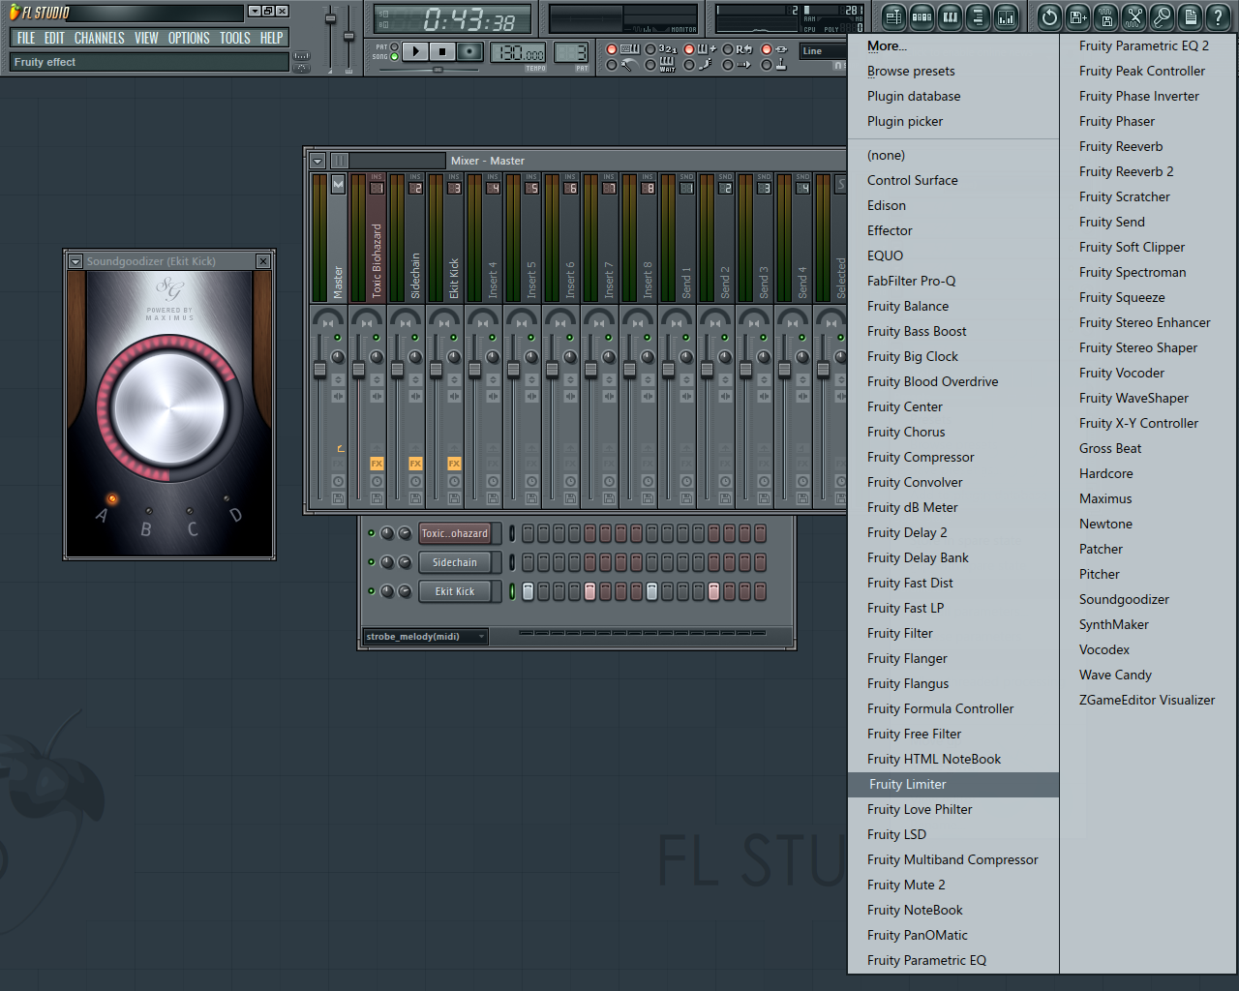Image resolution: width=1239 pixels, height=991 pixels.
Task: Toggle mute LED on Master mixer track
Action: [x=338, y=338]
